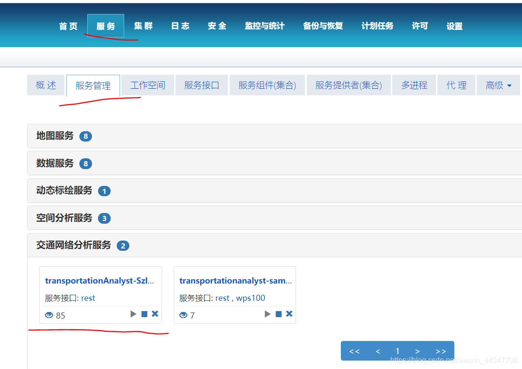Screen dimensions: 522x369
Task: Expand the 空间分析服务 section
Action: [x=275, y=218]
